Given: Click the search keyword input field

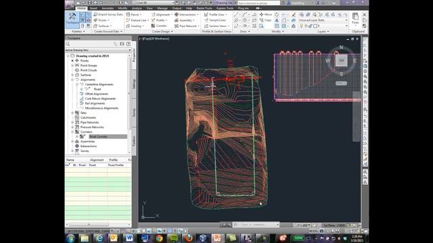Looking at the screenshot, I should pyautogui.click(x=258, y=3).
